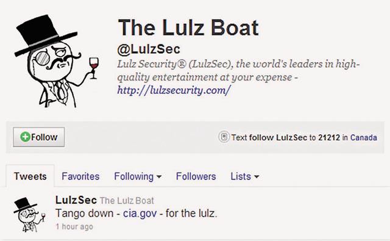Click the Follow button label
The height and width of the screenshot is (241, 390).
[44, 137]
